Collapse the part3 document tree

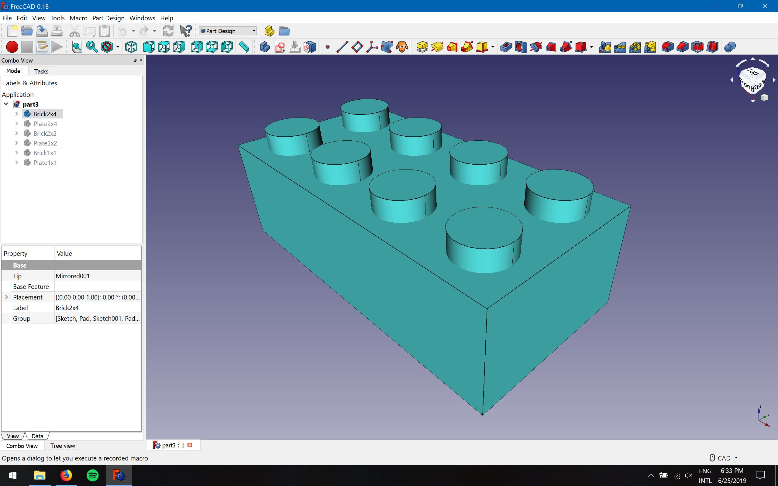(6, 104)
